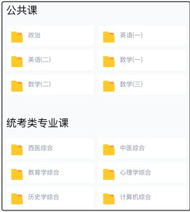Screen dimensions: 190x212
Task: Click the folder icon beside 教育学综合
Action: [x=17, y=174]
